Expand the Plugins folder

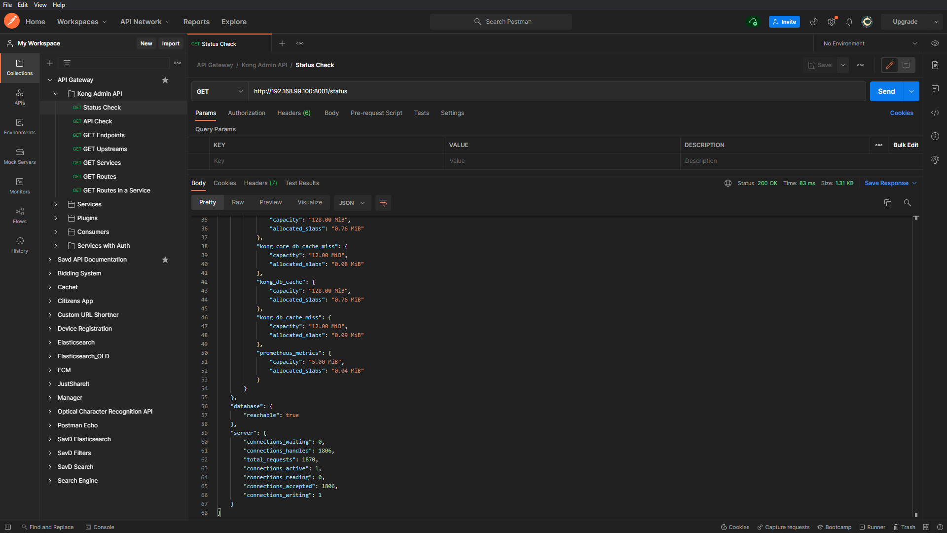pos(56,218)
